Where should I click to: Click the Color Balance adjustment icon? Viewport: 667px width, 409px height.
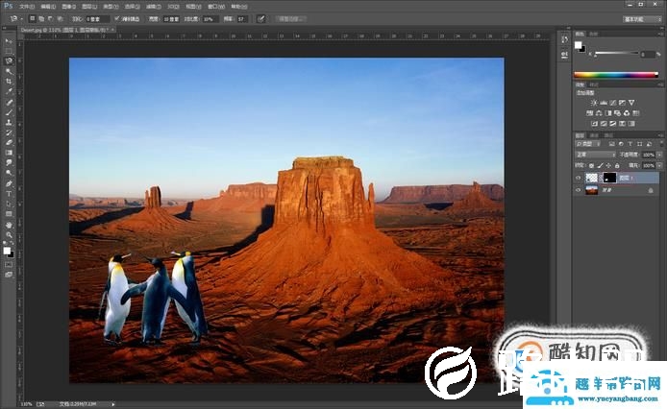coord(599,113)
